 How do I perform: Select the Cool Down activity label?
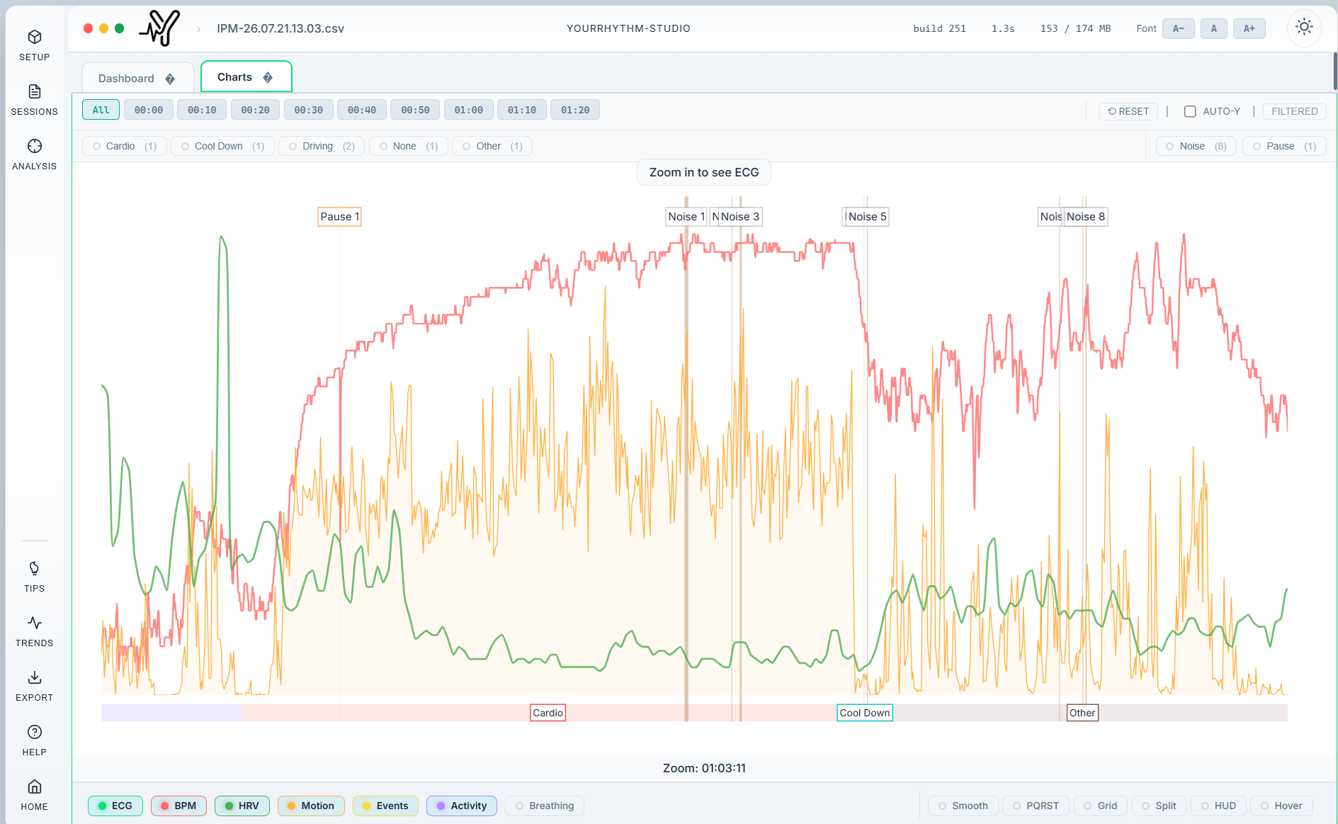coord(865,713)
